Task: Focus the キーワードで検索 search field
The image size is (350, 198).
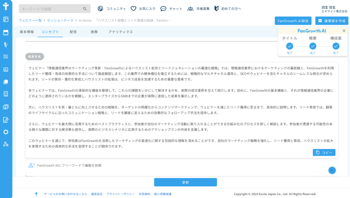Action: (55, 9)
